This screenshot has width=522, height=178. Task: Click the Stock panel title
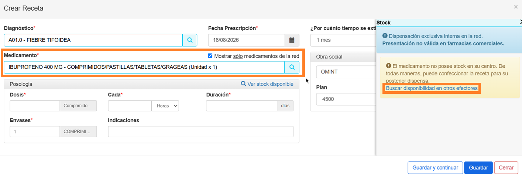[384, 22]
